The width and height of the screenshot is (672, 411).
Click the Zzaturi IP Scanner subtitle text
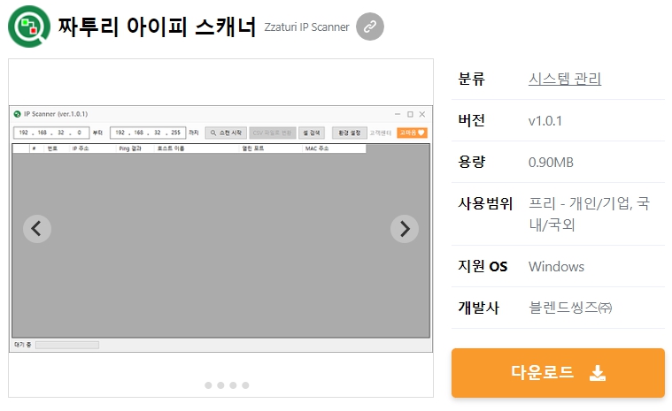click(x=307, y=27)
